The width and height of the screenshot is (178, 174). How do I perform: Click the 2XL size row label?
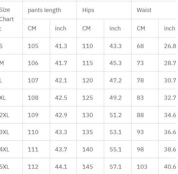(x=4, y=115)
